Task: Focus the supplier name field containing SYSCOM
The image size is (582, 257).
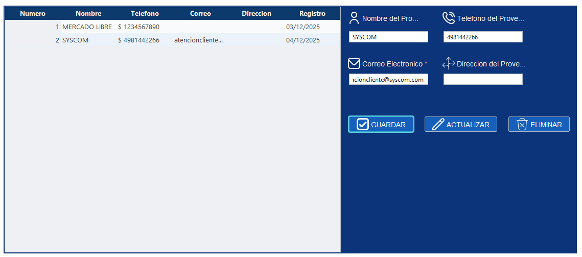Action: click(388, 37)
